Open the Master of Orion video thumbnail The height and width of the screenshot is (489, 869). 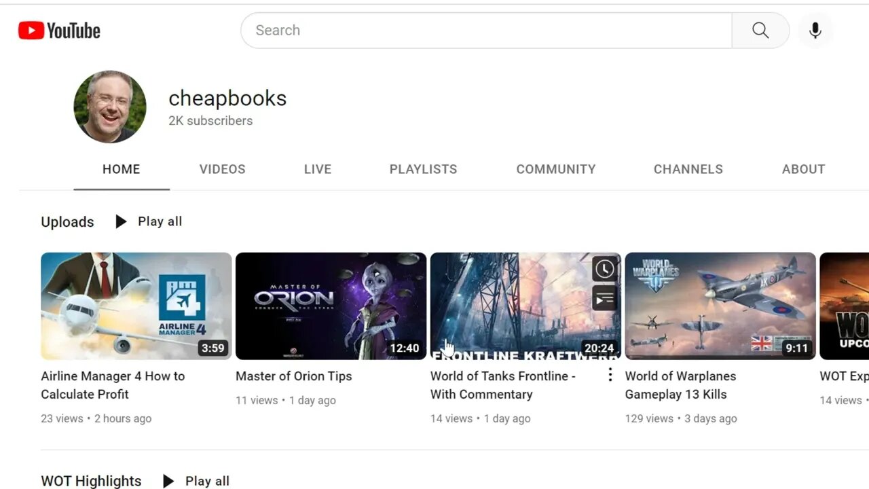coord(331,306)
